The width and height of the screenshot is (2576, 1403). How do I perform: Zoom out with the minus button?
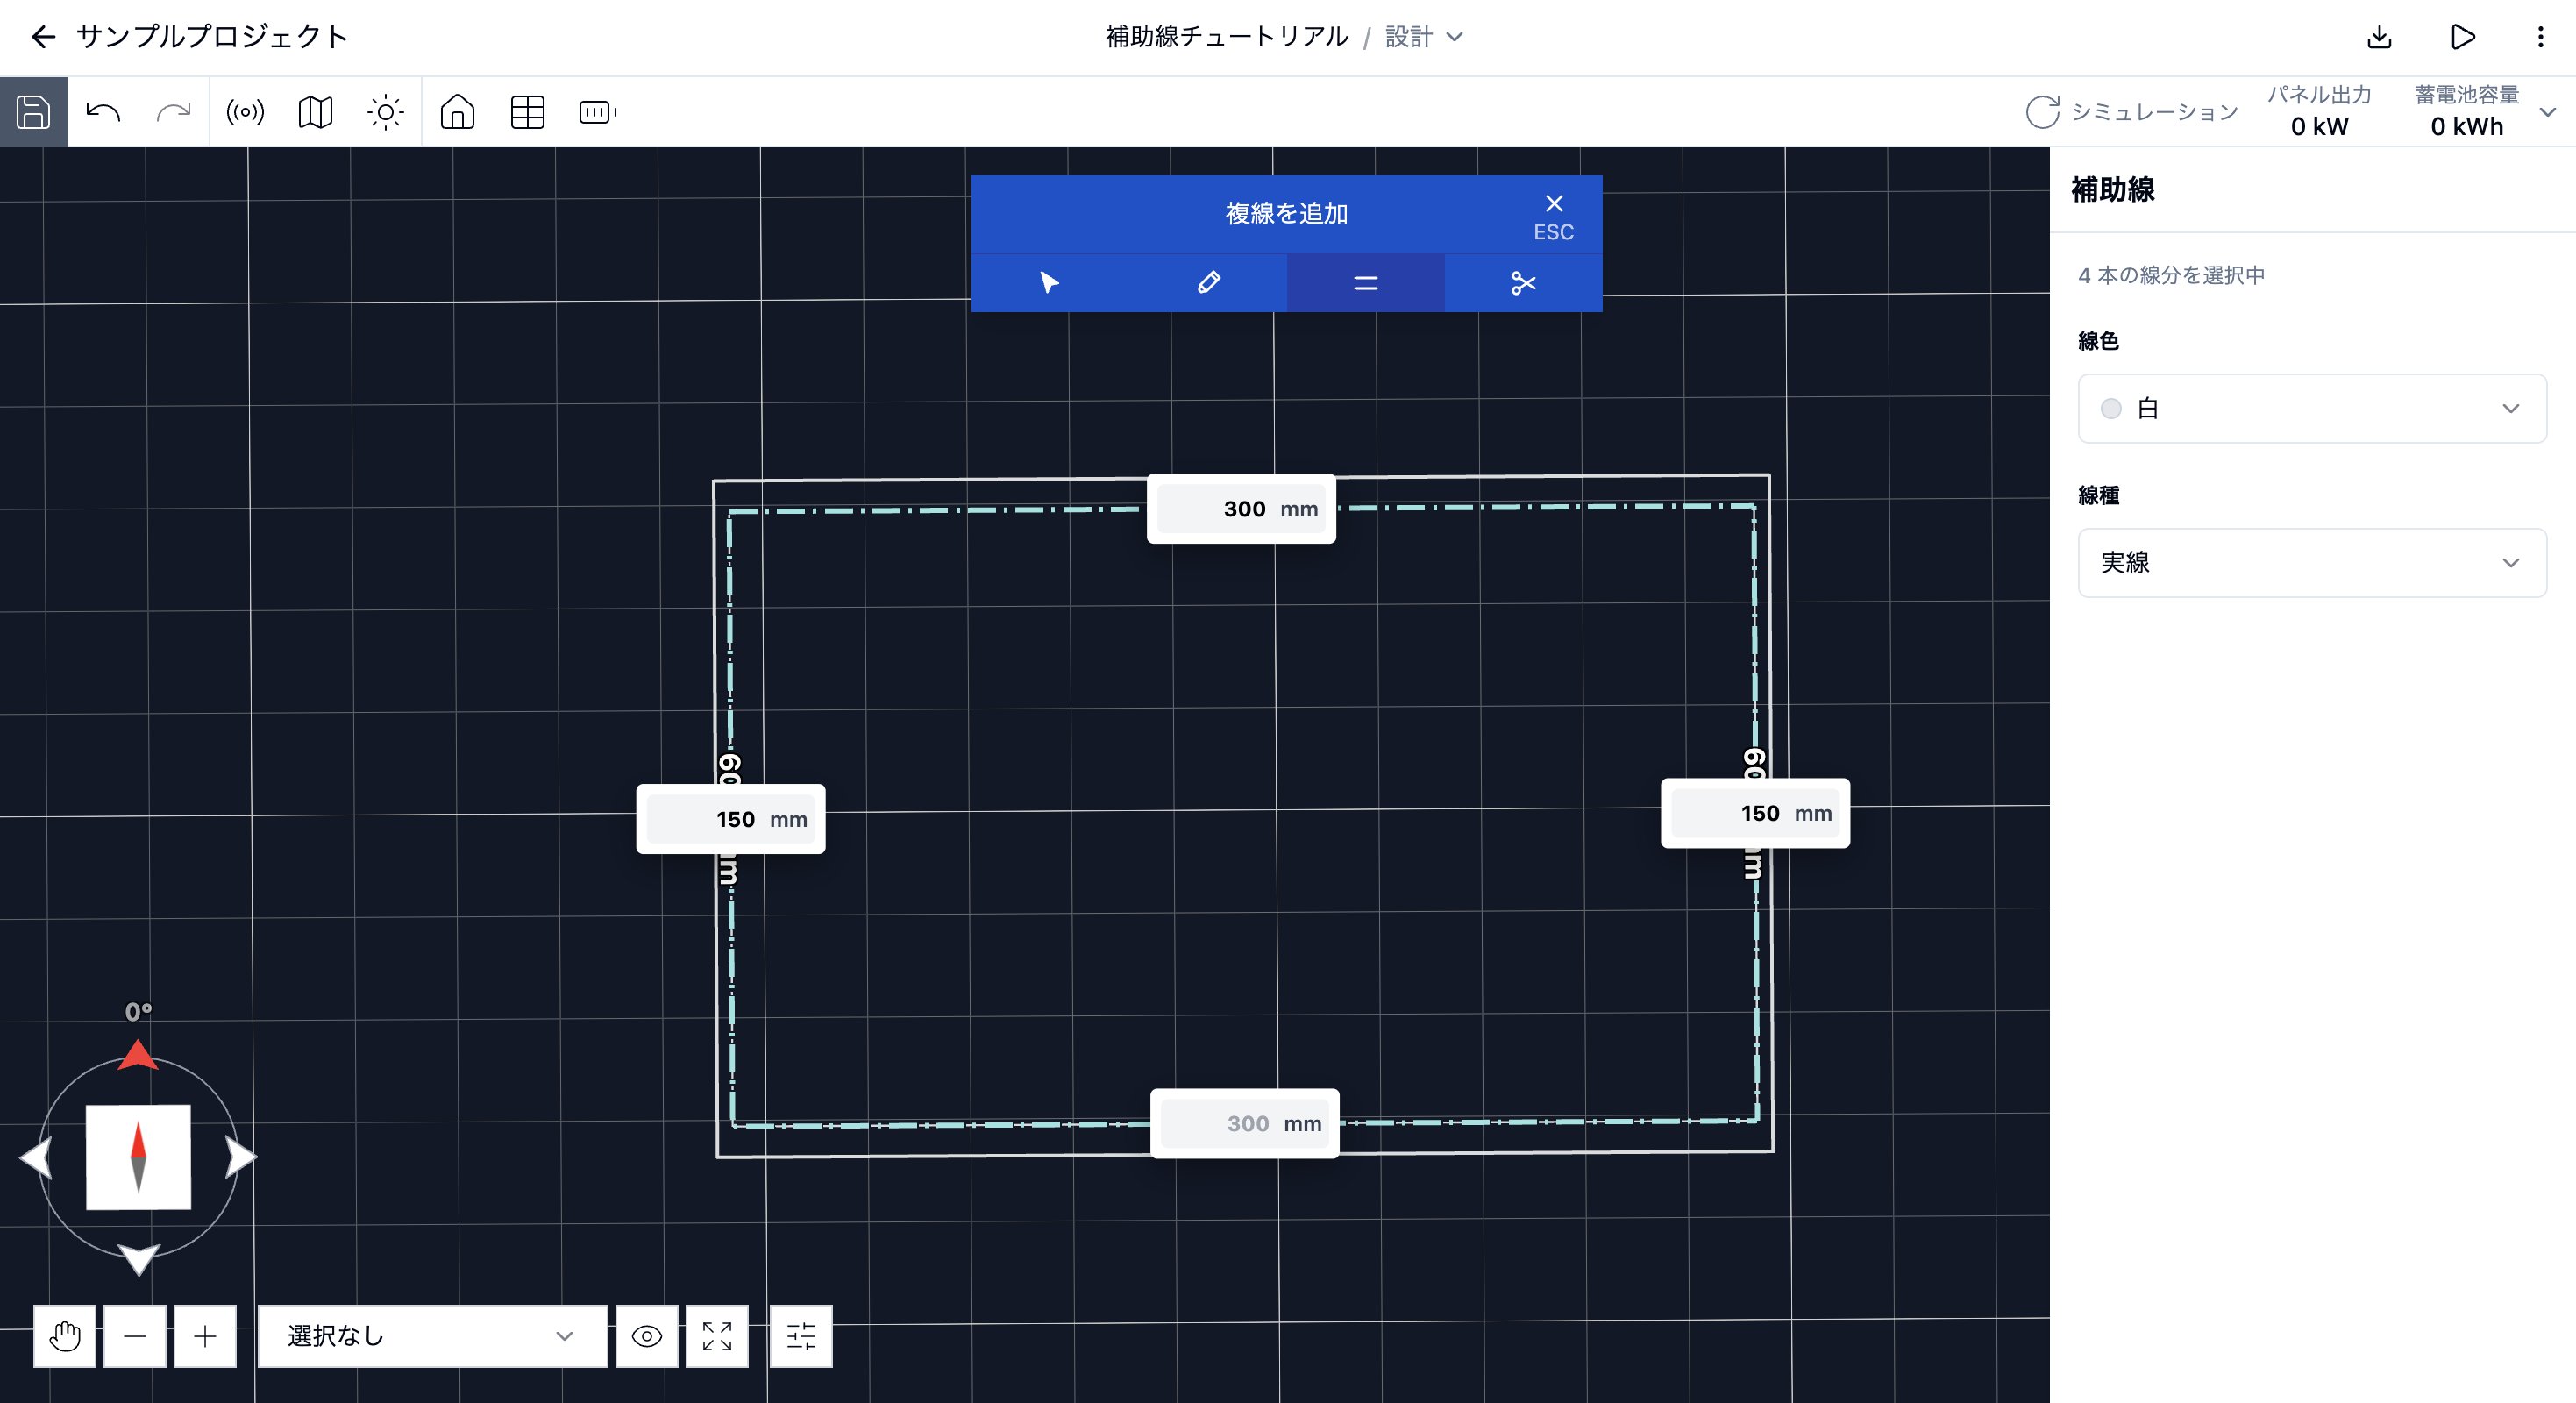tap(135, 1335)
